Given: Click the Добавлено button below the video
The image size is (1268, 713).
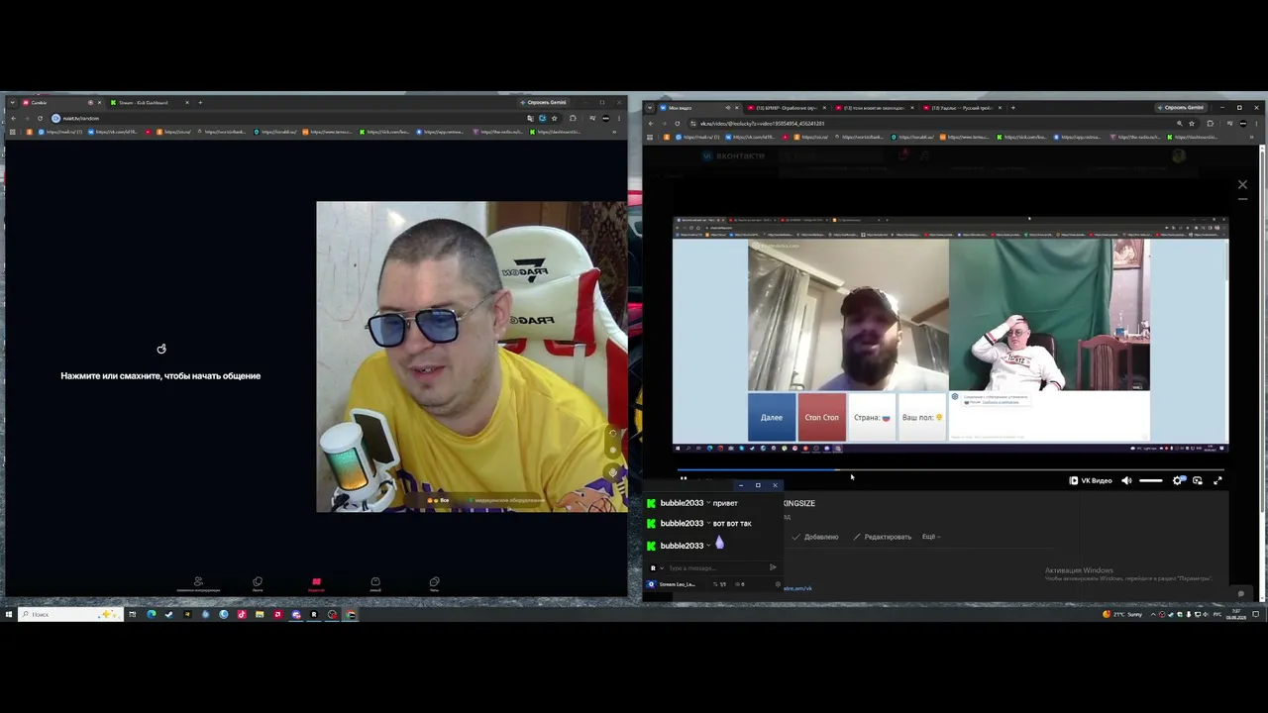Looking at the screenshot, I should [815, 537].
